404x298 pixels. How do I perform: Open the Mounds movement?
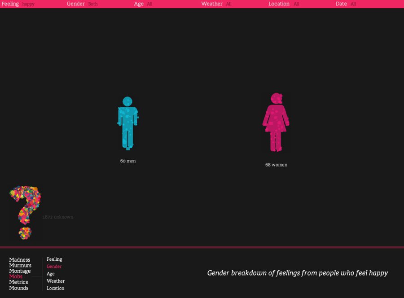[19, 288]
